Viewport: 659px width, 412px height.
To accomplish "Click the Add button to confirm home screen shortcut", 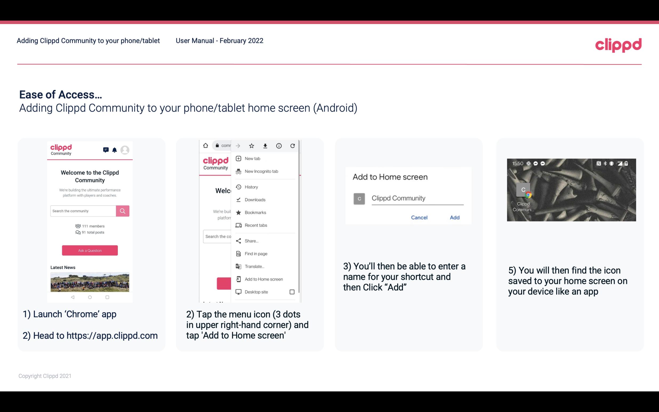I will pyautogui.click(x=454, y=217).
